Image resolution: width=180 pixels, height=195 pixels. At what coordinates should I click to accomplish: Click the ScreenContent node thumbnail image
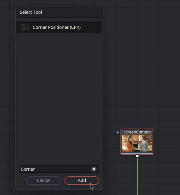137,143
